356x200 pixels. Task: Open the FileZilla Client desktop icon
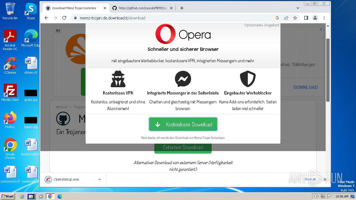click(10, 93)
